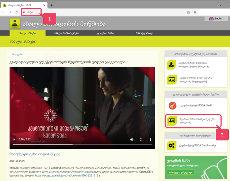Click the highlighted stamp card ID icon
This screenshot has width=230, height=181.
tap(171, 121)
